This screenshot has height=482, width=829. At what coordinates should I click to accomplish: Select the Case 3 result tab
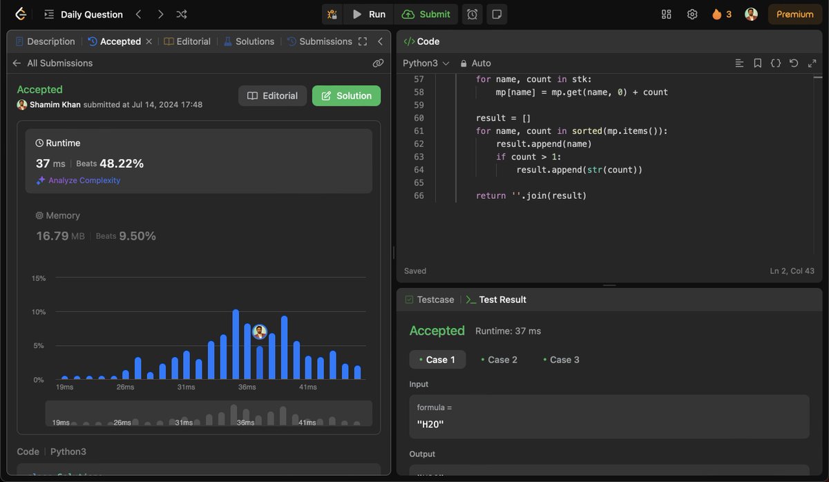pos(561,360)
